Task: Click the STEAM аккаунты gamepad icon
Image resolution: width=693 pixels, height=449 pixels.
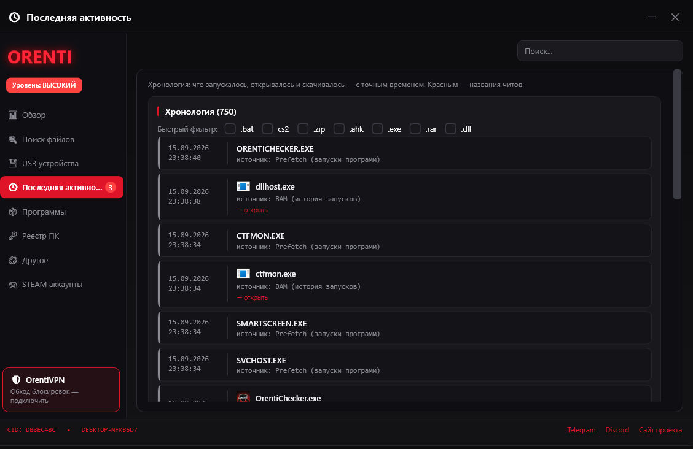Action: pos(13,285)
